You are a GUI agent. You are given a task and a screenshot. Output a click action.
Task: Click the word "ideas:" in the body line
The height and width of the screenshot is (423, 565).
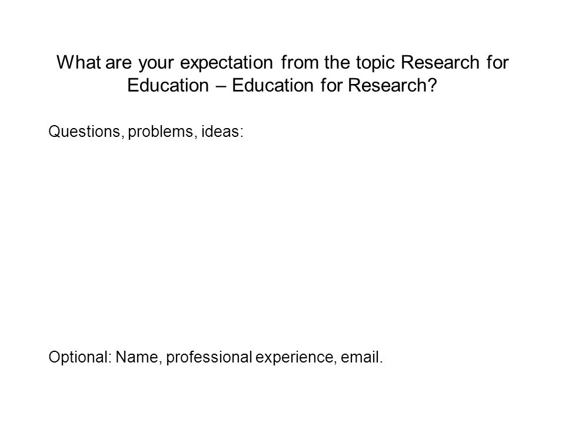(x=222, y=131)
